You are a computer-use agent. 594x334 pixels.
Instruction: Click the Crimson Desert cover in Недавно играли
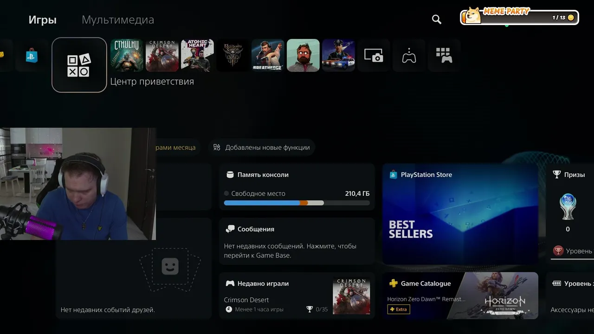[352, 296]
